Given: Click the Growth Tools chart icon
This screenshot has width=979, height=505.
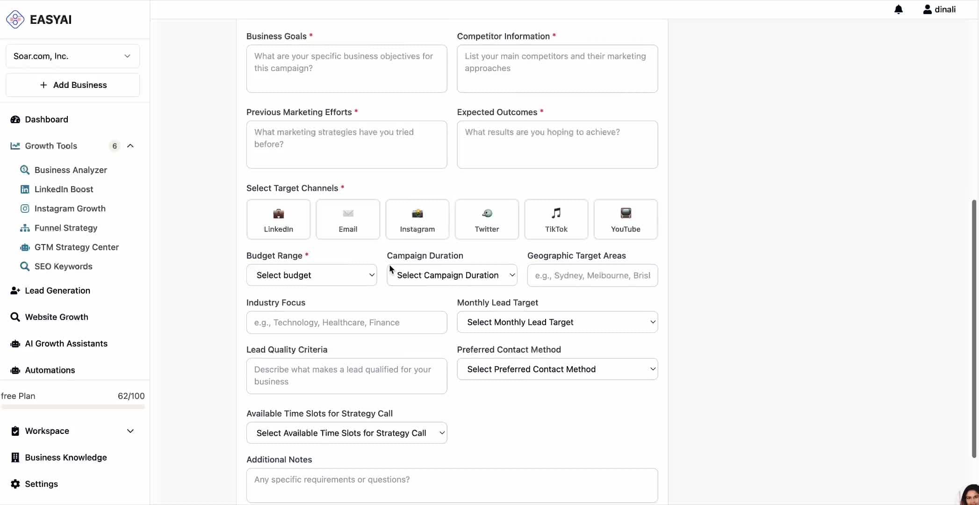Looking at the screenshot, I should pos(15,146).
